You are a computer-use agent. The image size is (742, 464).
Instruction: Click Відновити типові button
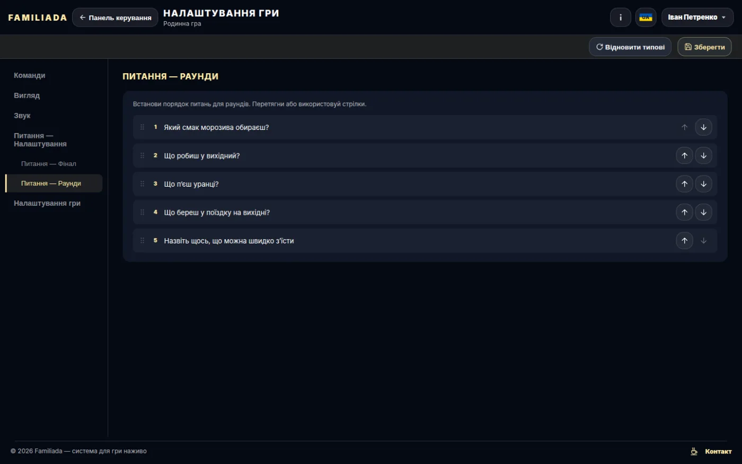[630, 47]
